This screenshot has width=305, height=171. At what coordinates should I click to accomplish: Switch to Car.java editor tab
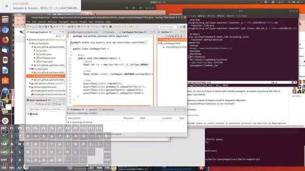tap(109, 32)
